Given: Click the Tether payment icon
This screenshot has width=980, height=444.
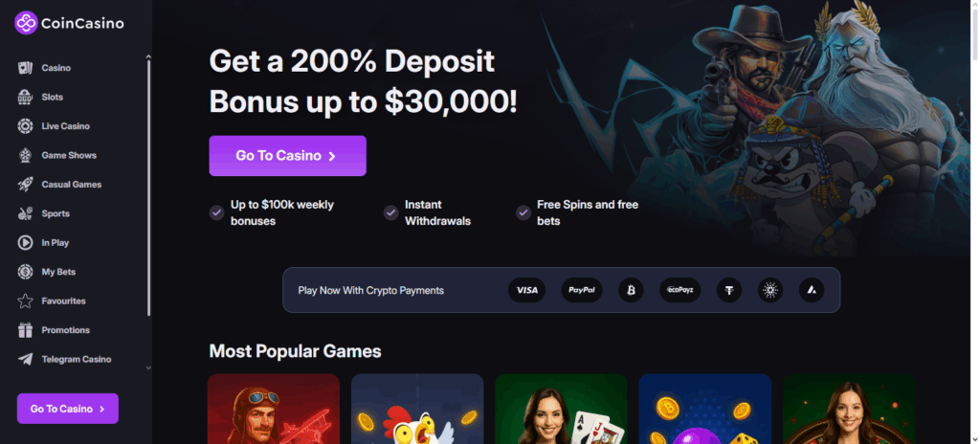Looking at the screenshot, I should pyautogui.click(x=728, y=290).
